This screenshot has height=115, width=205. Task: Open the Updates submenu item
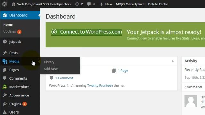(x=10, y=31)
